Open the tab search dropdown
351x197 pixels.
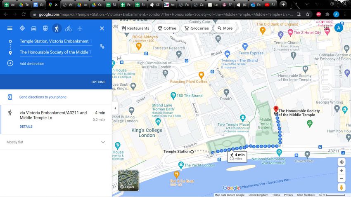pos(307,4)
